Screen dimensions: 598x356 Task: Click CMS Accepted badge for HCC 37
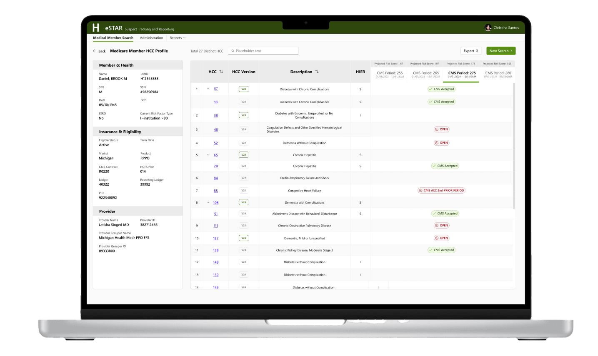coord(442,89)
